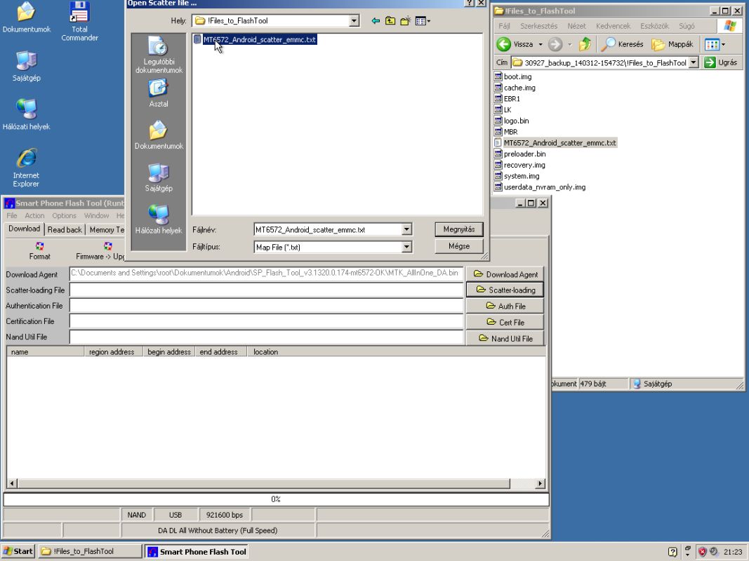The height and width of the screenshot is (561, 749).
Task: Click the Cert File button
Action: coord(505,323)
